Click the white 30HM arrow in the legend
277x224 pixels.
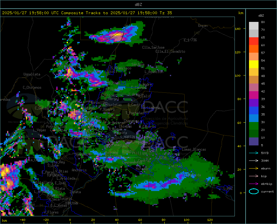coord(254,161)
